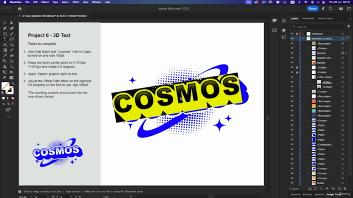Click the Layers panel filter icon
The image size is (353, 198).
pyautogui.click(x=349, y=27)
